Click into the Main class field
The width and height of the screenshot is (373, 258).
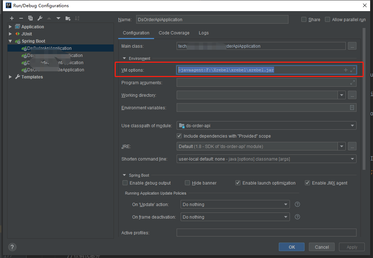tap(261, 46)
